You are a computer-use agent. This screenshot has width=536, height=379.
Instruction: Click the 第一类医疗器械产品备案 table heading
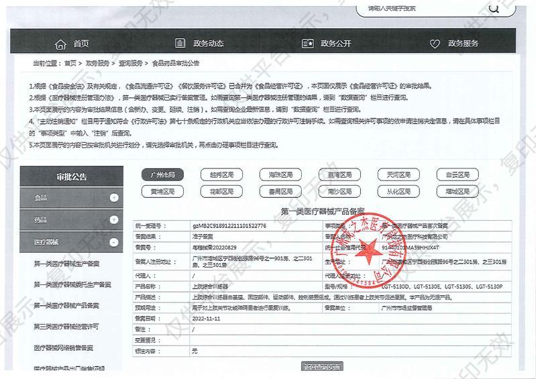click(323, 211)
